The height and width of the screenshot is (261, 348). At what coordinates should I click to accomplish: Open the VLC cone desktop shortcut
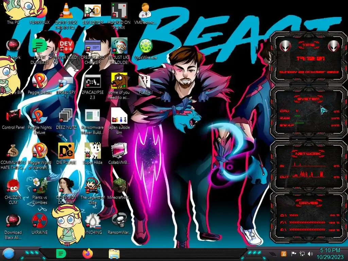pos(66,16)
